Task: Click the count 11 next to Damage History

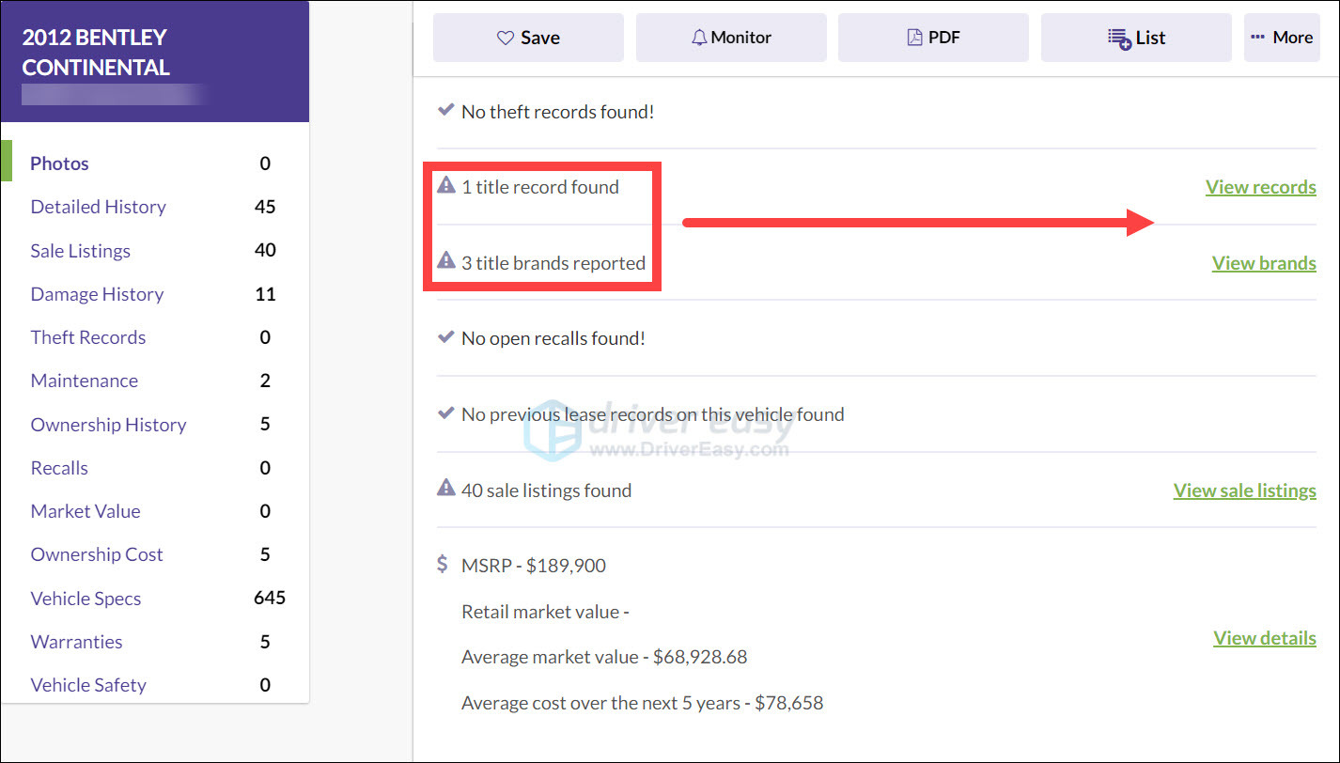Action: (x=266, y=294)
